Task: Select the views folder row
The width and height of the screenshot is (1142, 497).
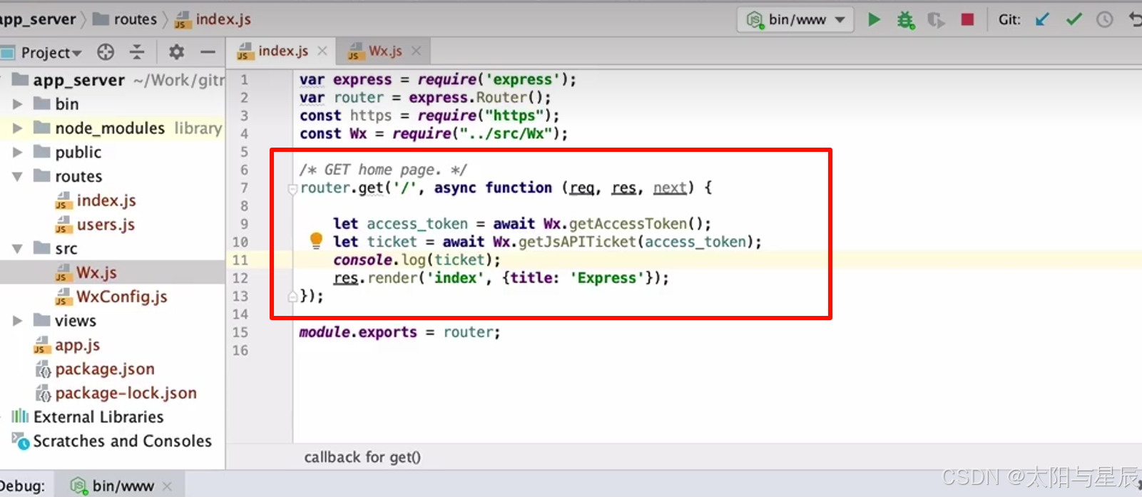Action: coord(112,321)
